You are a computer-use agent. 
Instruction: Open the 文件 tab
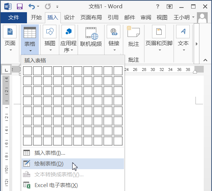coord(14,18)
